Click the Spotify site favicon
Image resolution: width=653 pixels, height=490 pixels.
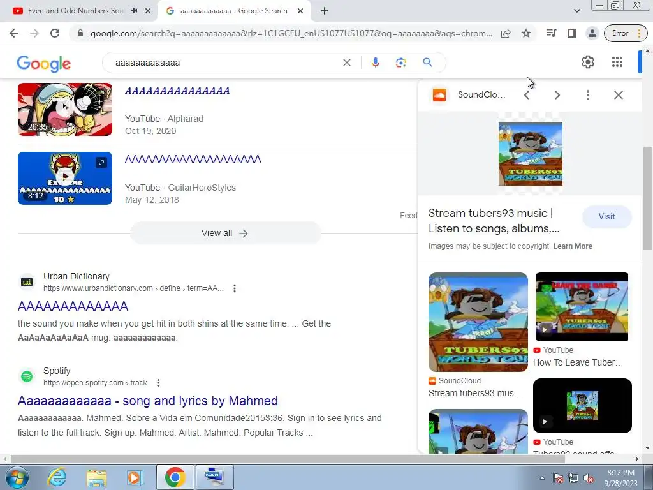click(x=27, y=376)
